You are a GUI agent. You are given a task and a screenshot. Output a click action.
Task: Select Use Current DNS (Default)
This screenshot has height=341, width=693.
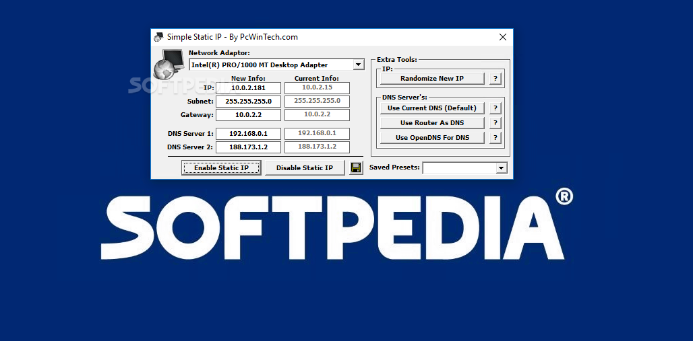point(432,108)
